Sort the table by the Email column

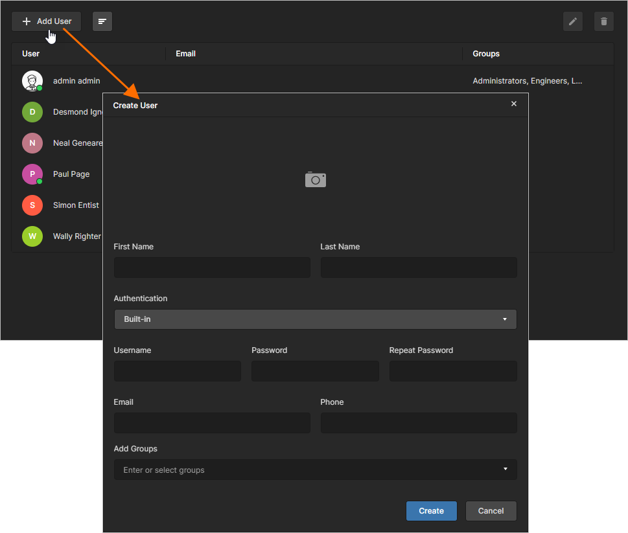point(185,54)
